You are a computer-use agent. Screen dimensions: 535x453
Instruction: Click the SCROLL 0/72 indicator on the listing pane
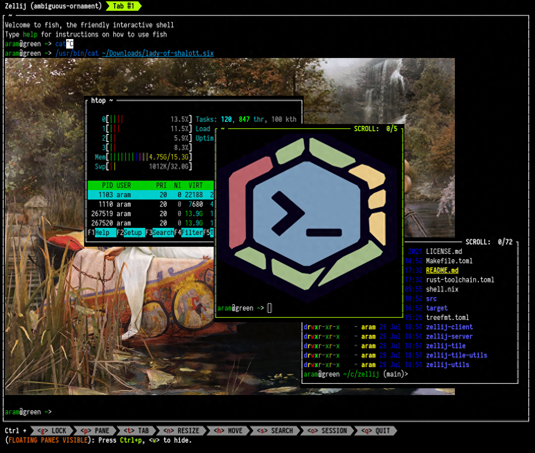pos(489,242)
